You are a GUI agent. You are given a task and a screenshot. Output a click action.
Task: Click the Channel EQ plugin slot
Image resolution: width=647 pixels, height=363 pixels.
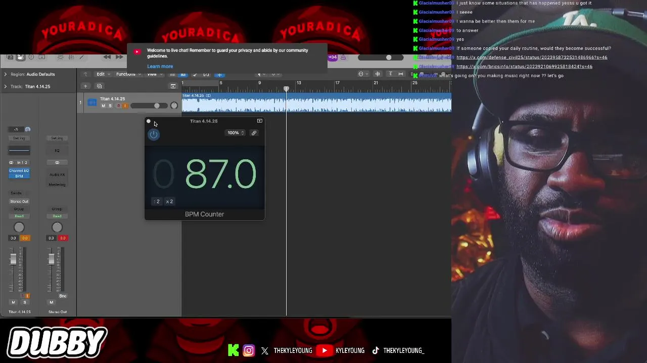pos(19,171)
